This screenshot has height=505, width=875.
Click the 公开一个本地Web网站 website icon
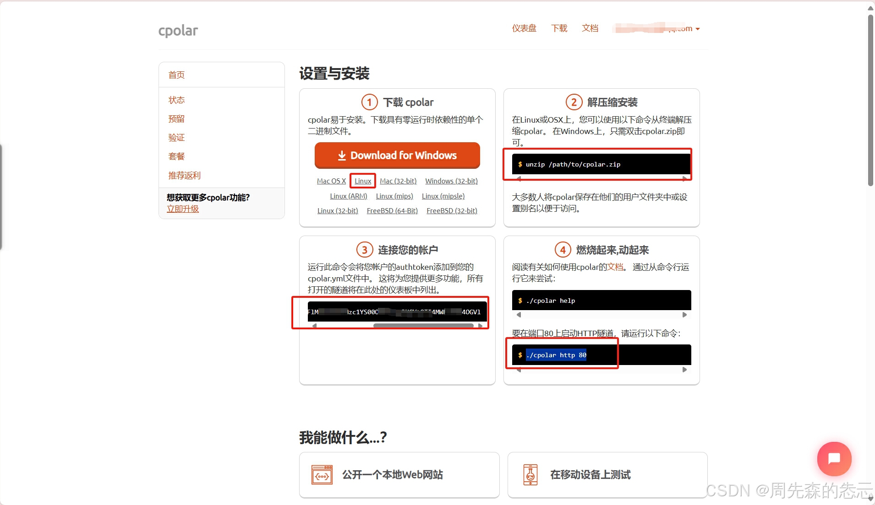[x=322, y=475]
